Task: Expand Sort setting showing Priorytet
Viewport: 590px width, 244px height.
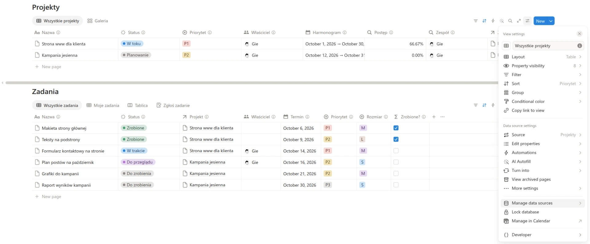Action: pyautogui.click(x=543, y=83)
